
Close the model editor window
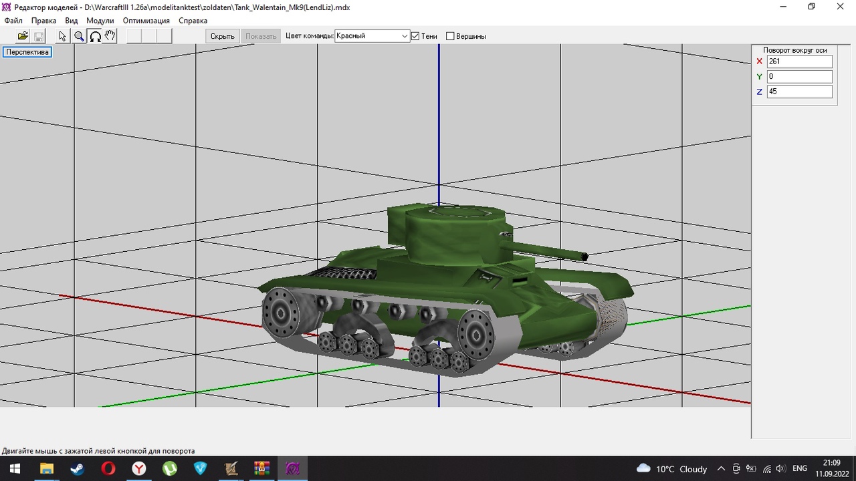click(841, 7)
